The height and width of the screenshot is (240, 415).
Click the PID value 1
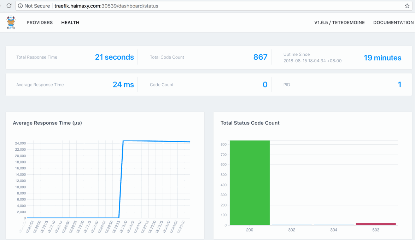coord(399,85)
